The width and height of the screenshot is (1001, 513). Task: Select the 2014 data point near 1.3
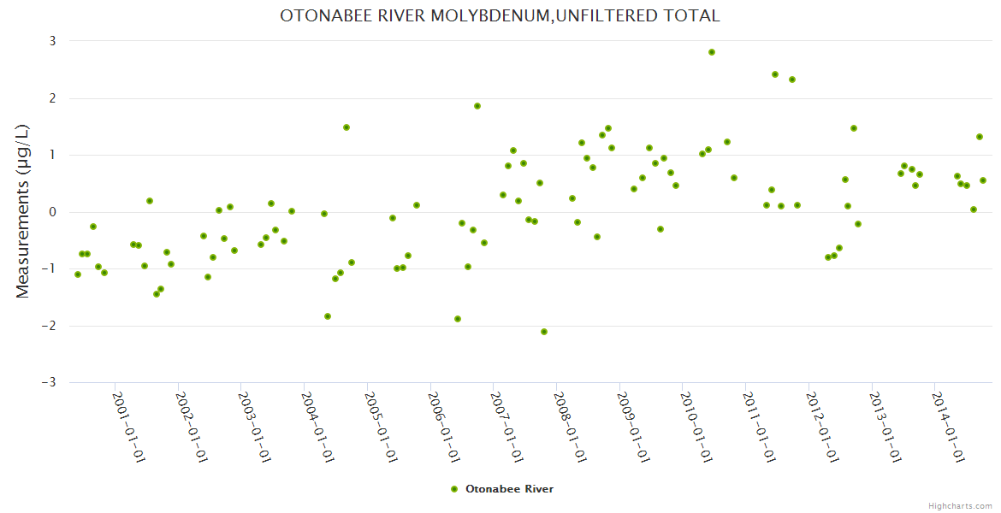pyautogui.click(x=980, y=137)
